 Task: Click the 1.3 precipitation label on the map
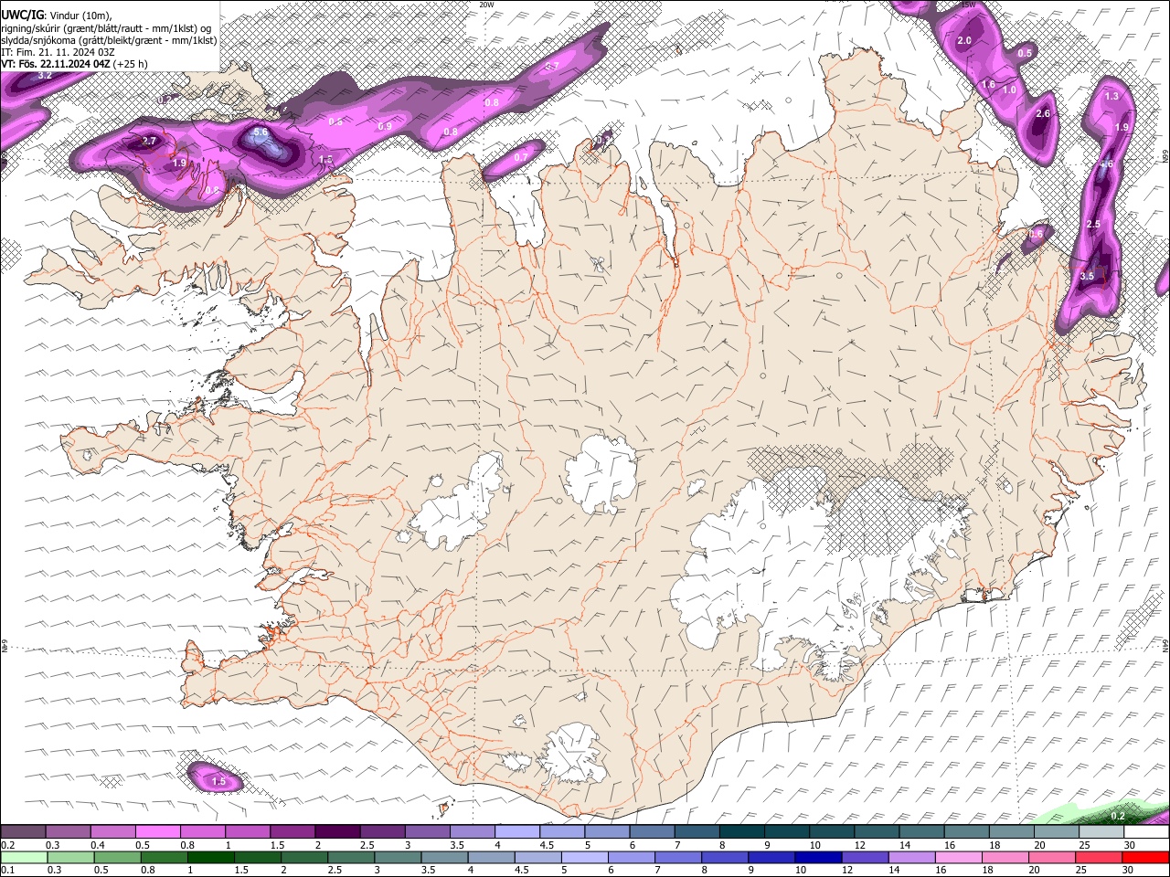coord(1111,96)
